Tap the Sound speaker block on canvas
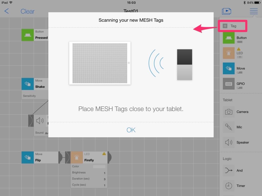 [x=40, y=121]
